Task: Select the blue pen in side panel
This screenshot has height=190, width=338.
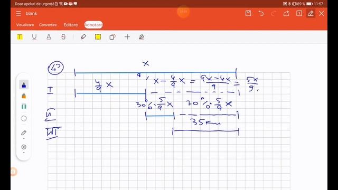Action: 24,84
